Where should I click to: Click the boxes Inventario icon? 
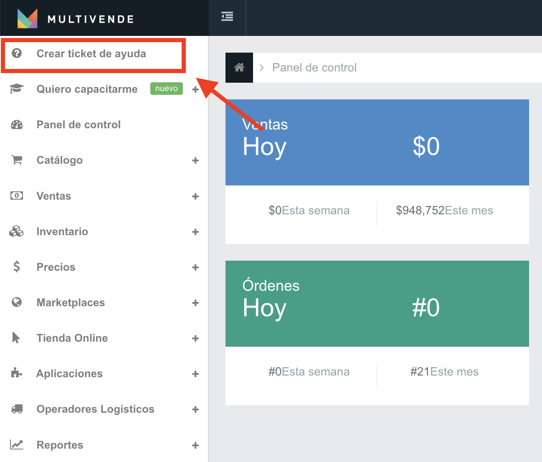(17, 231)
